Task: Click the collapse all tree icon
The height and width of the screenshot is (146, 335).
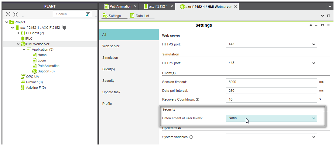Action: tap(15, 14)
